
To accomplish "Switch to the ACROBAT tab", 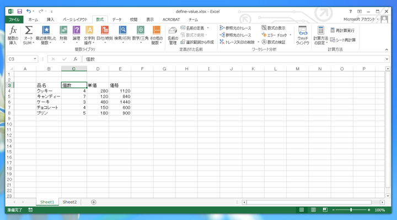I will [x=171, y=19].
